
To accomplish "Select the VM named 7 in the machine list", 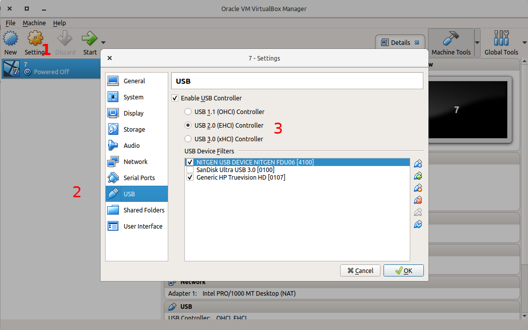I will point(51,69).
